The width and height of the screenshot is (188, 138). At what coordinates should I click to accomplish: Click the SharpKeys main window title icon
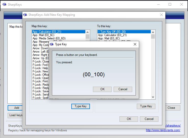coord(5,5)
